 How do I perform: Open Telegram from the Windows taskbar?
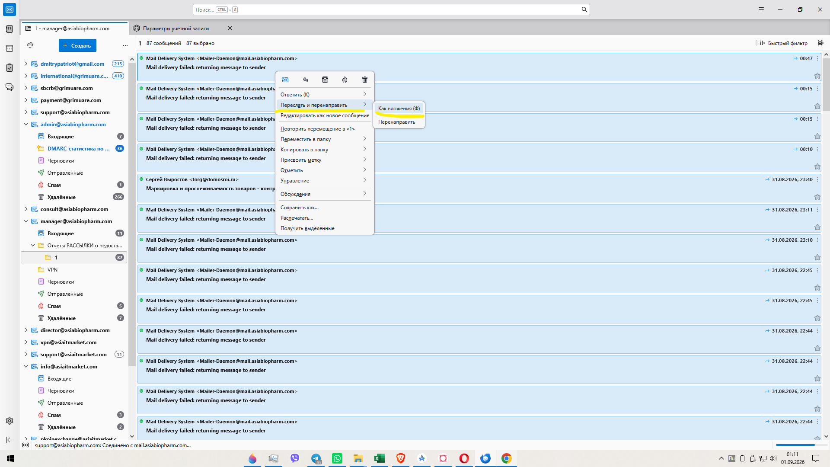[x=316, y=458]
